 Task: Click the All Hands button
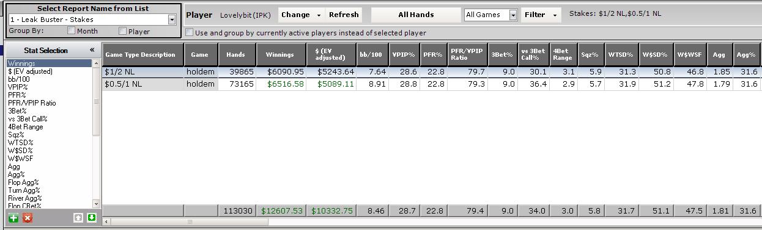pos(416,15)
